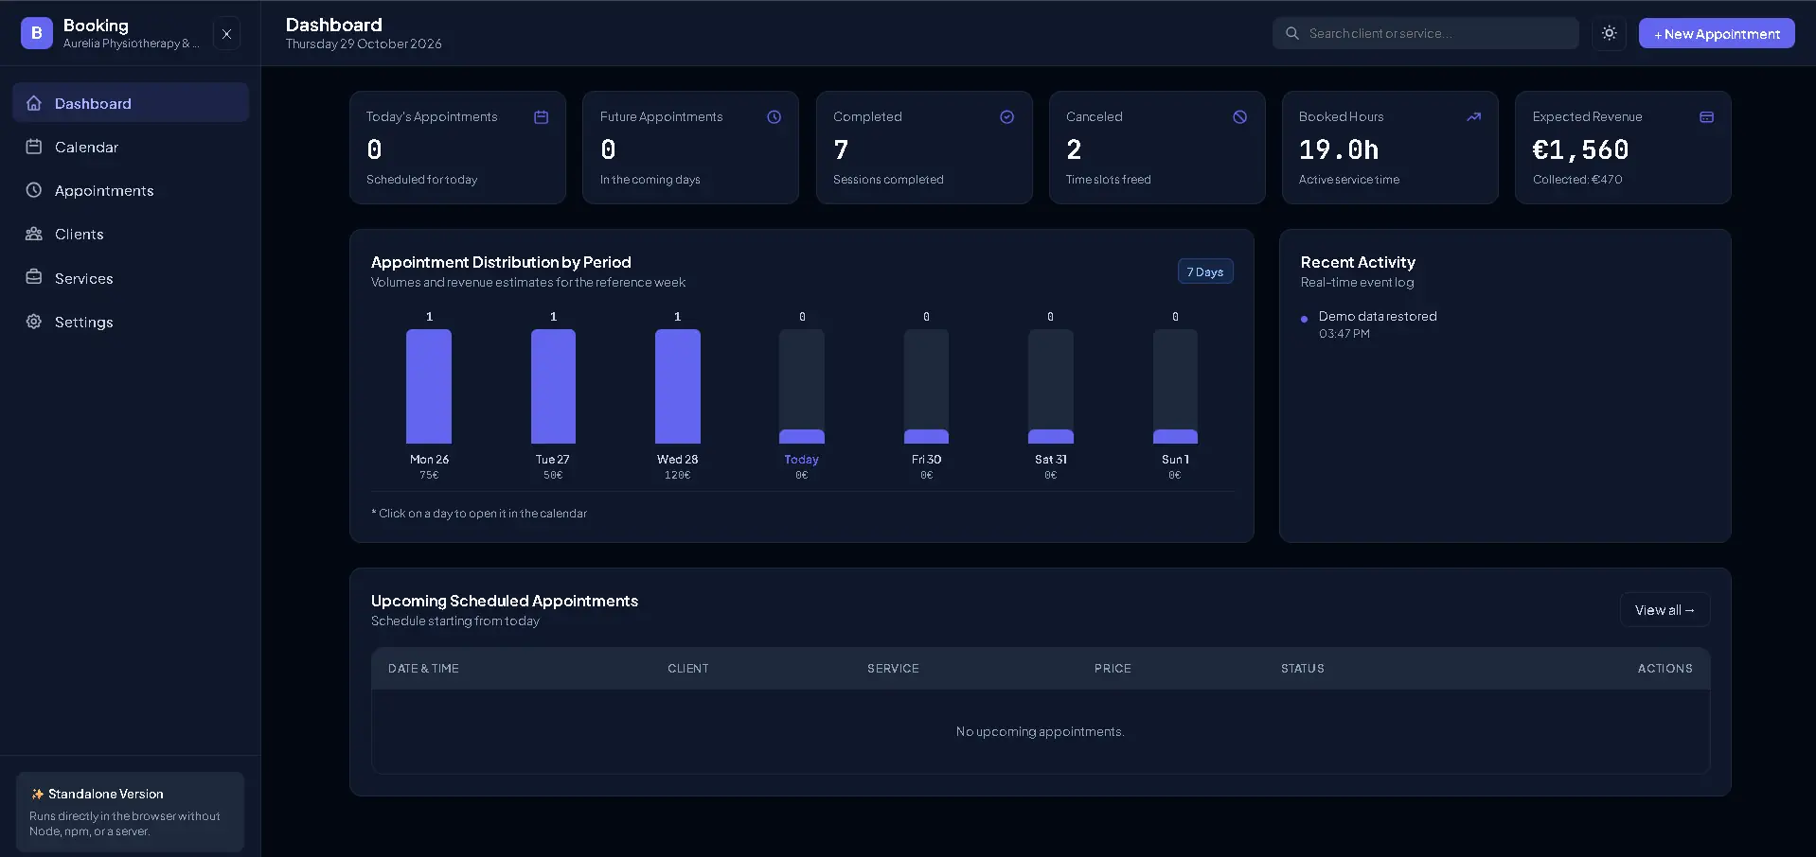Open Wed 28 bar in the calendar
The height and width of the screenshot is (857, 1816).
[x=678, y=386]
